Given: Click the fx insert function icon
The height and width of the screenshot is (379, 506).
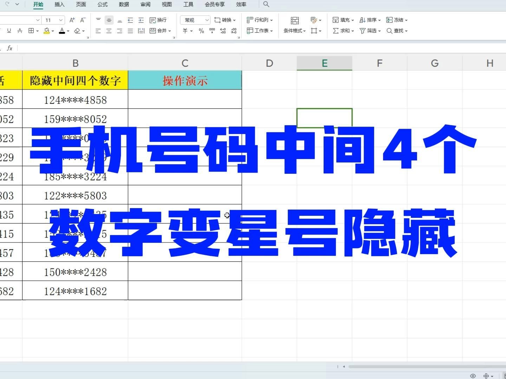Looking at the screenshot, I should point(10,48).
